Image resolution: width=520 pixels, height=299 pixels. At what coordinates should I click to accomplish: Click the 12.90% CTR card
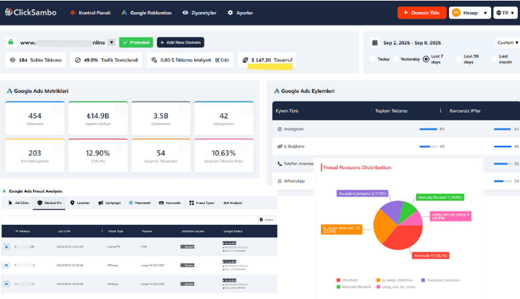click(x=98, y=156)
